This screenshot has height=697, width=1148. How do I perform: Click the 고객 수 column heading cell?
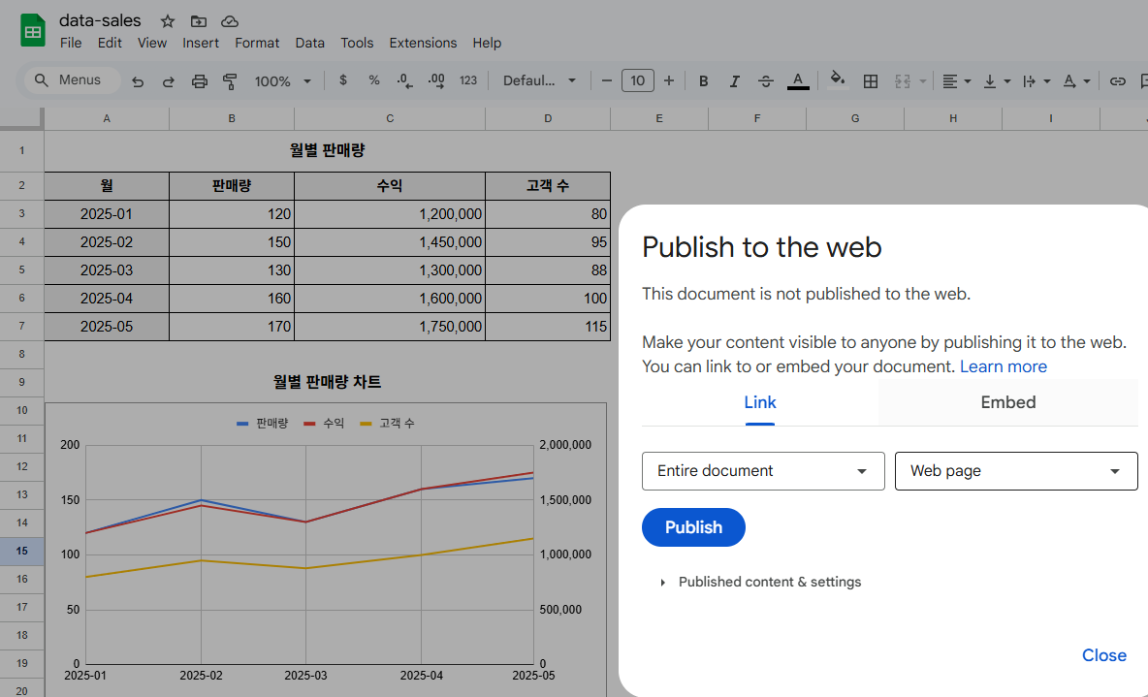(548, 186)
